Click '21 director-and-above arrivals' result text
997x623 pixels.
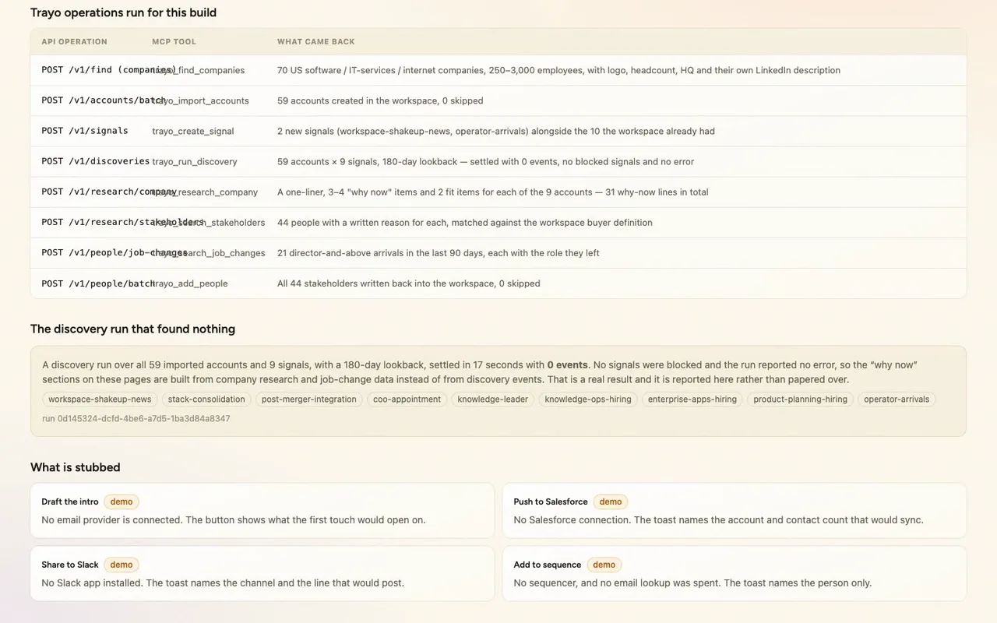pos(439,253)
